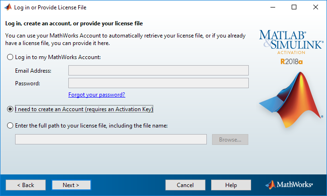
Task: Open the Forgot your password link
Action: coord(97,95)
